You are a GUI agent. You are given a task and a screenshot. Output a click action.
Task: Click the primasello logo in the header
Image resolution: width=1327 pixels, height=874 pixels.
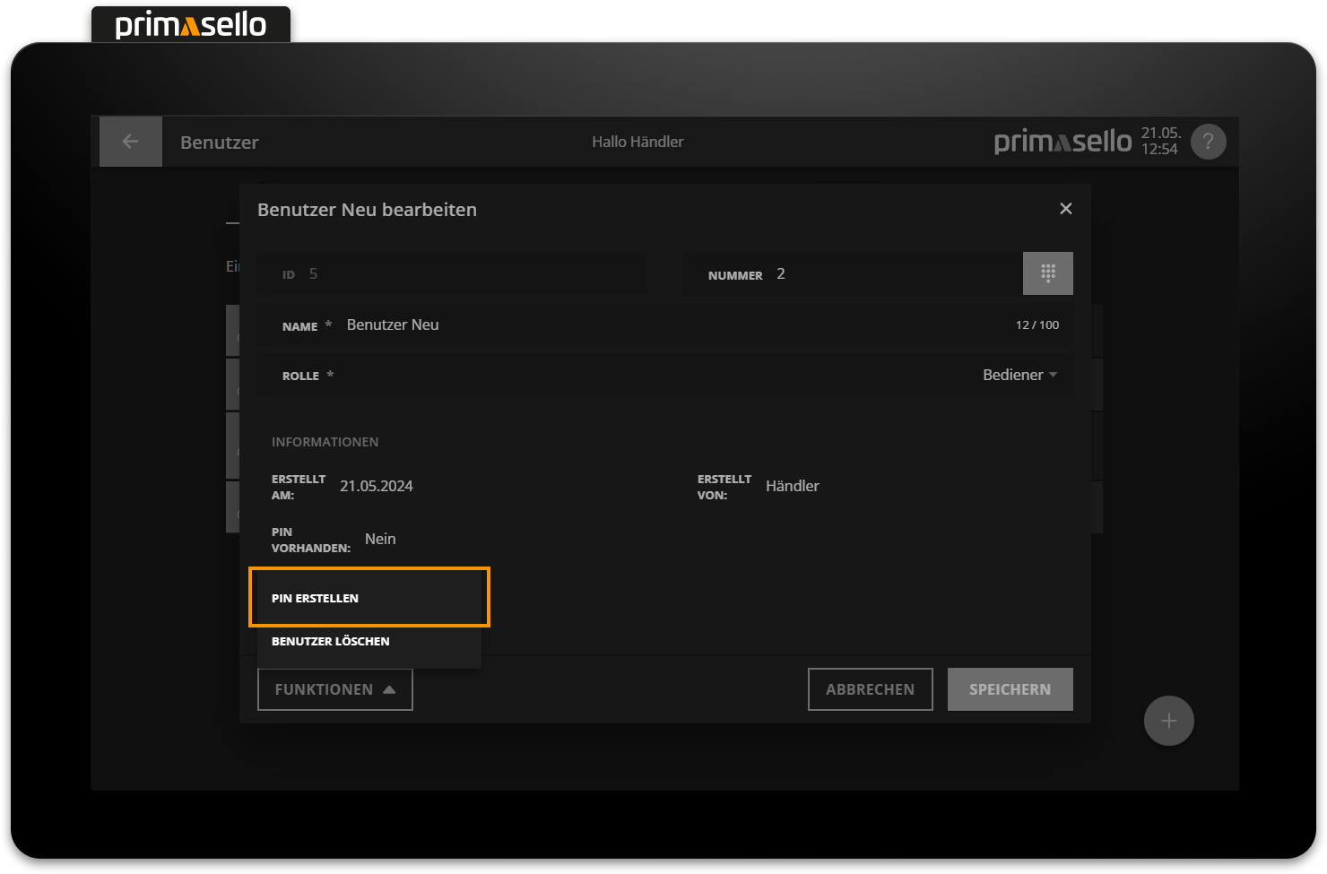click(x=1062, y=141)
